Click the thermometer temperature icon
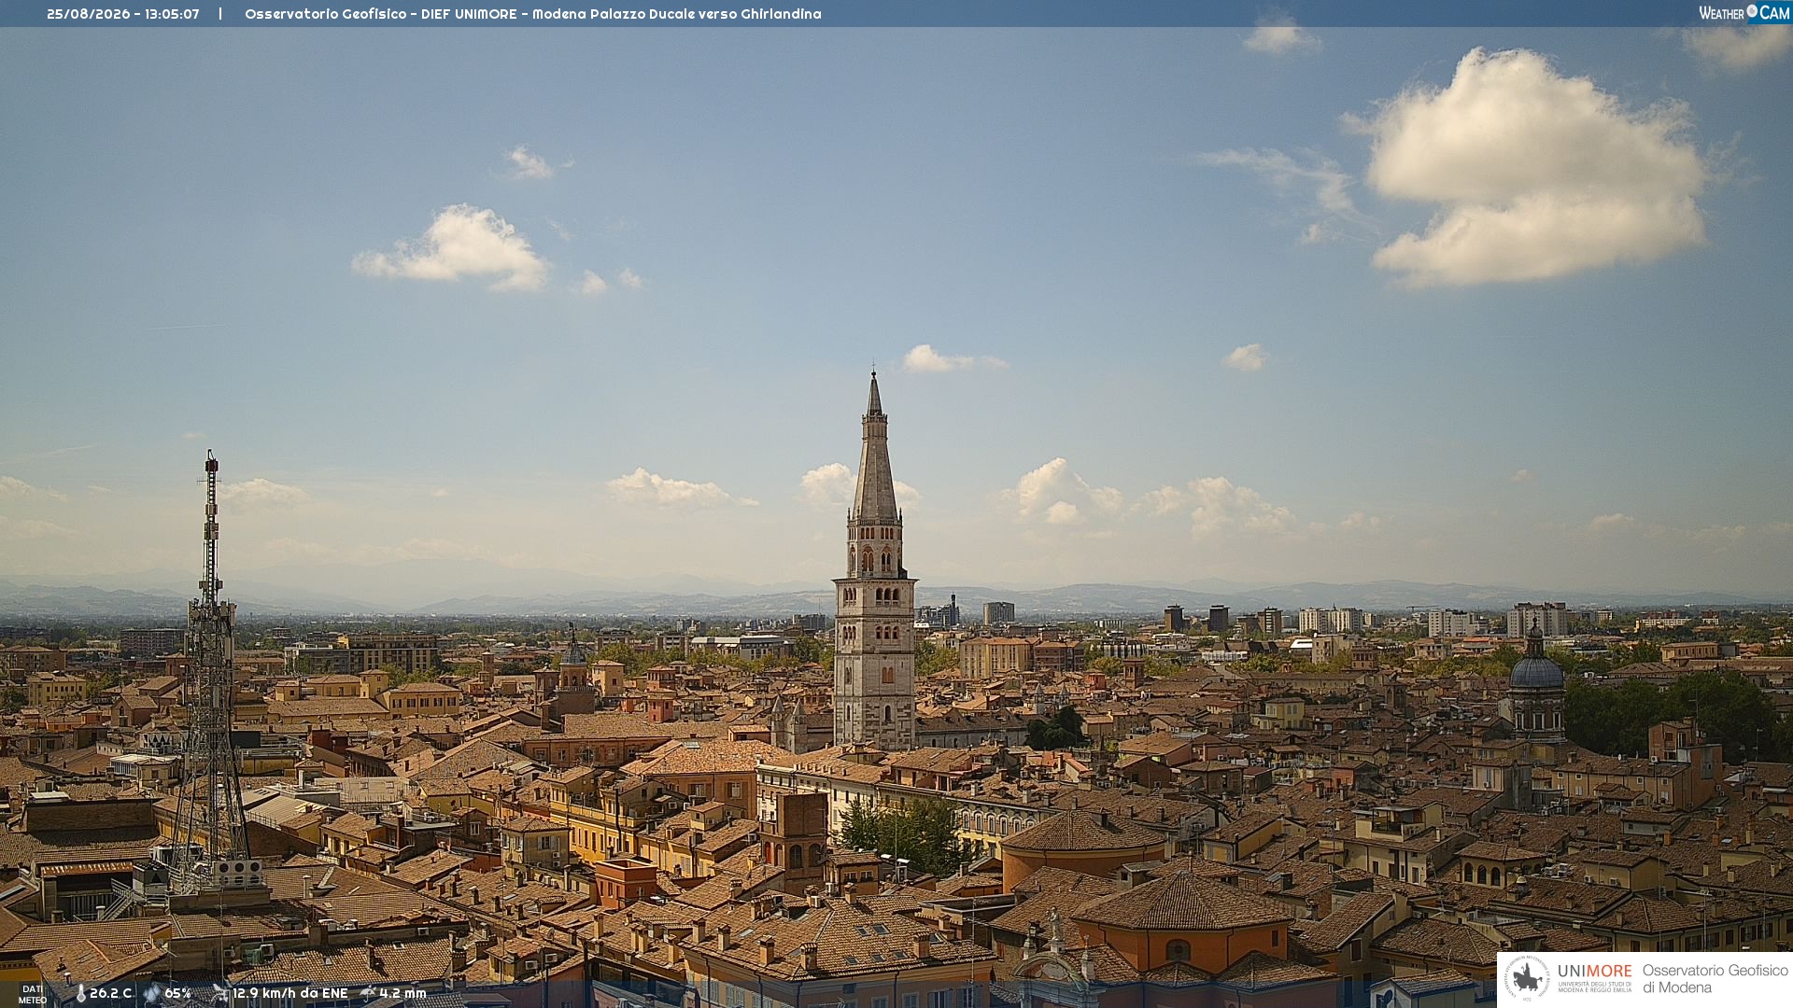This screenshot has width=1793, height=1008. (80, 993)
